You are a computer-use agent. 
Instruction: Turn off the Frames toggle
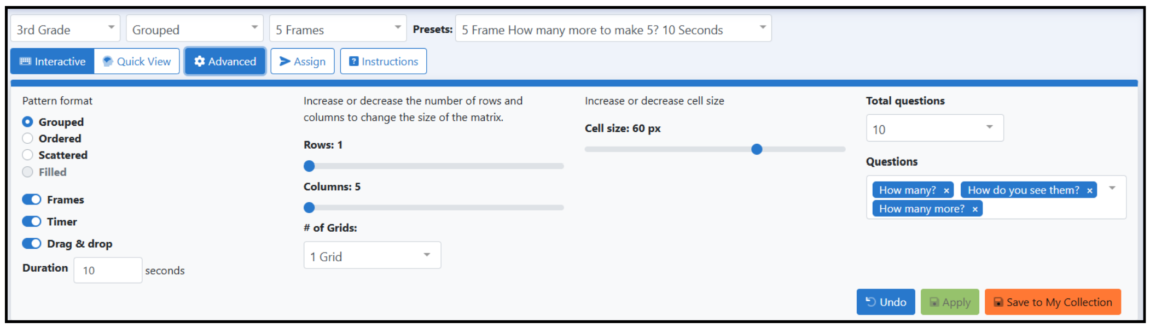(x=32, y=200)
